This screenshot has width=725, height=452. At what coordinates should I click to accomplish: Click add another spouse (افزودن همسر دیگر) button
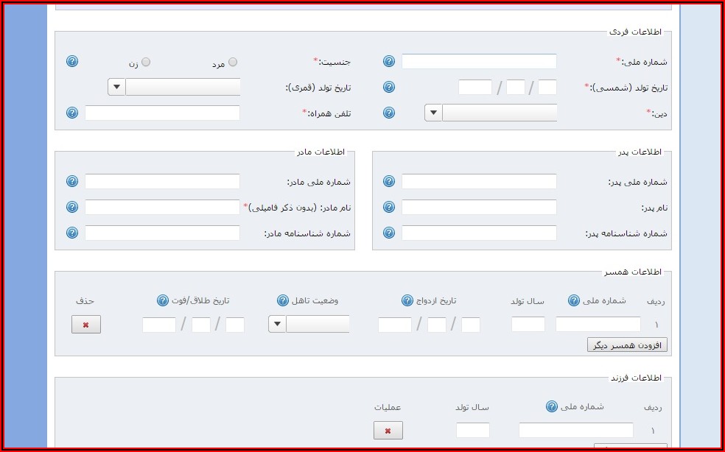click(627, 345)
